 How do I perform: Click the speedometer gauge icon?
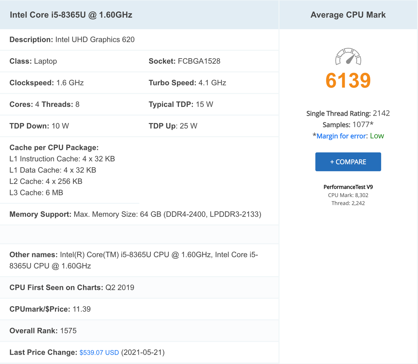(x=348, y=57)
